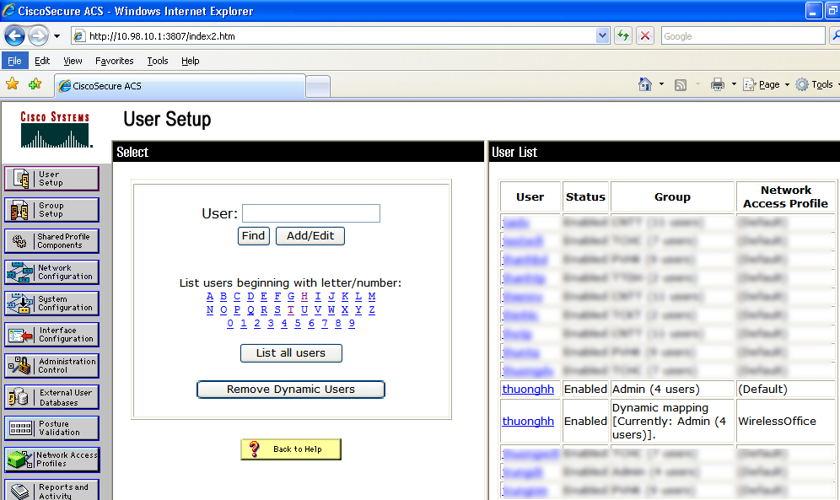This screenshot has height=500, width=840.
Task: Open the View menu
Action: coord(73,61)
